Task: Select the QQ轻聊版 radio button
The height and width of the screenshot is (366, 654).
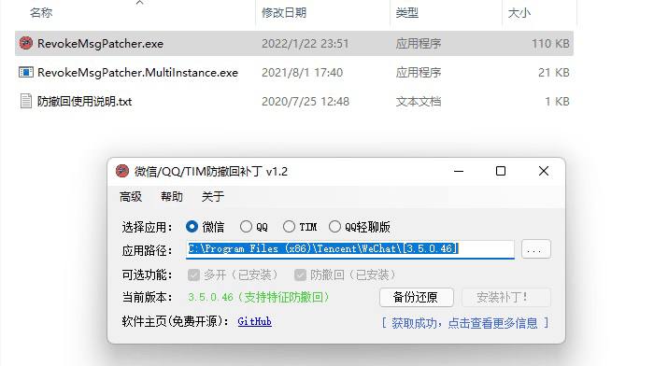Action: pos(334,227)
